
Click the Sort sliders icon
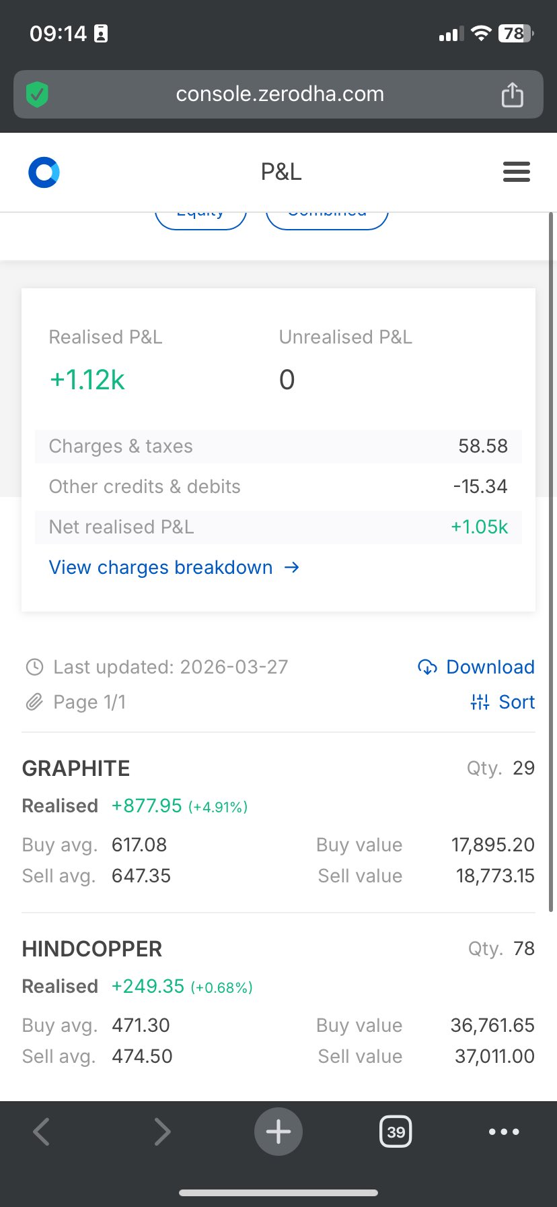coord(480,702)
